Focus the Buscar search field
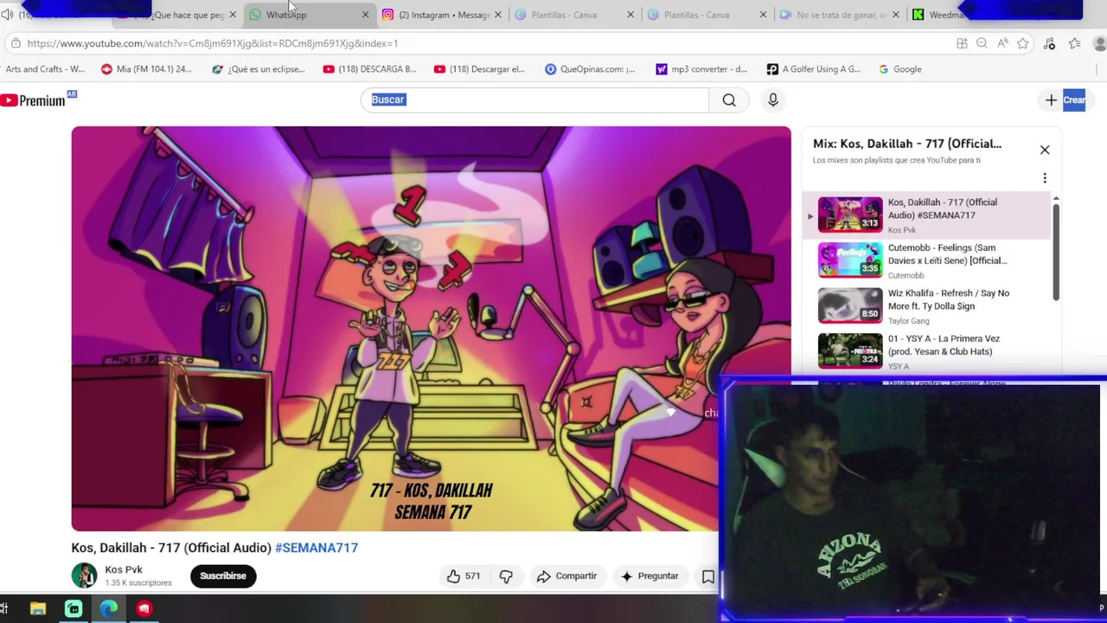This screenshot has height=623, width=1107. click(534, 100)
